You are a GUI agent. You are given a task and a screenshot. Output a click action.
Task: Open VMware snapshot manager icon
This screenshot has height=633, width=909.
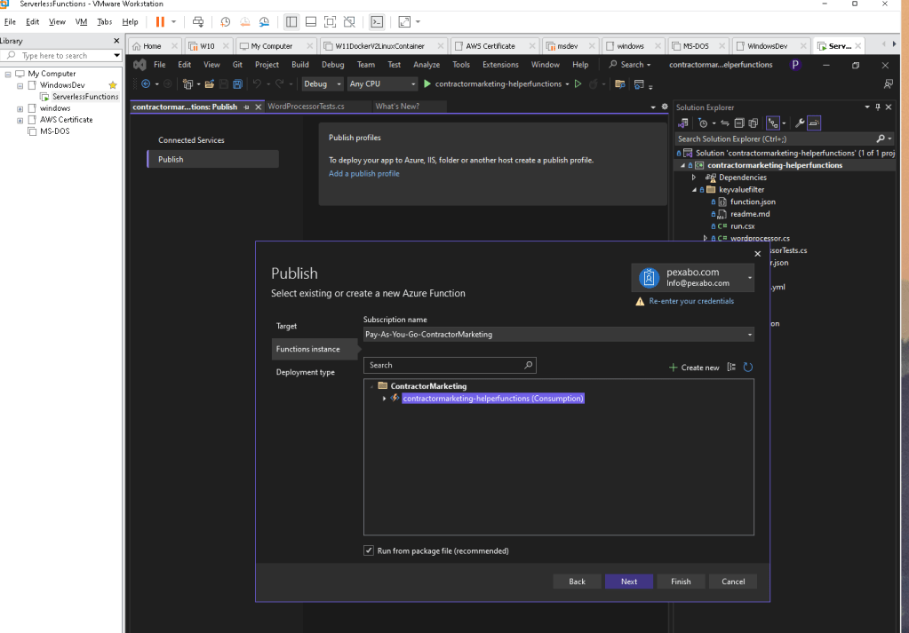(265, 22)
